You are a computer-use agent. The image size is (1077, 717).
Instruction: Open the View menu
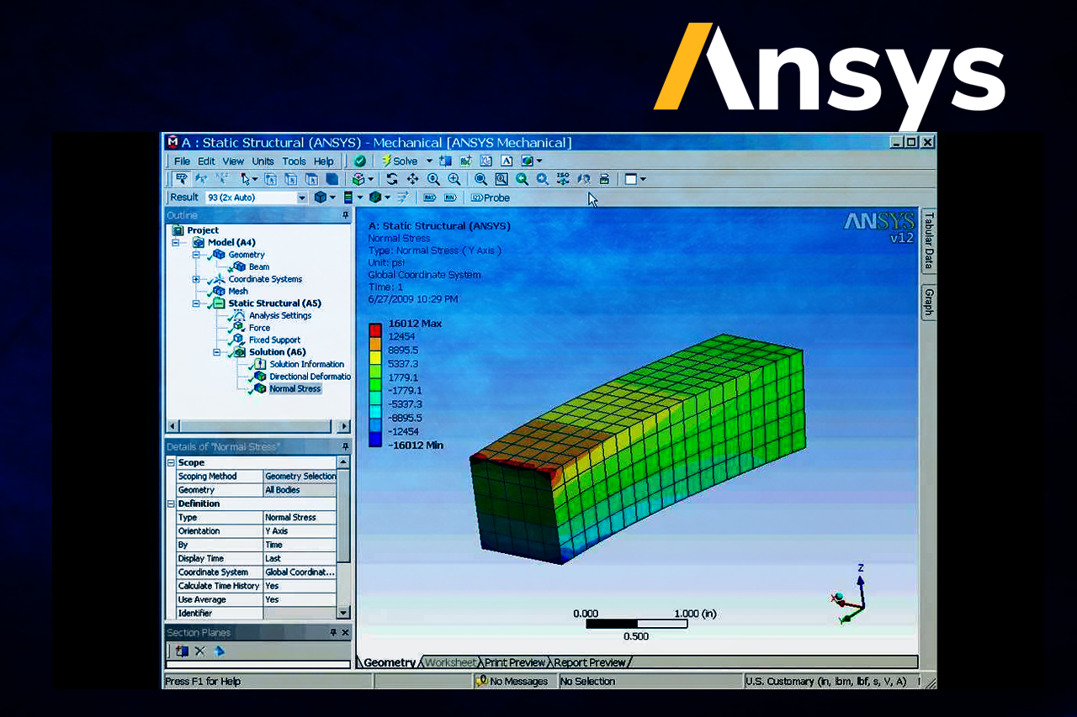[x=233, y=161]
